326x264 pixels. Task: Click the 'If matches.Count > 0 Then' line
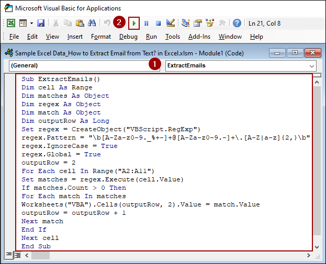coord(74,188)
